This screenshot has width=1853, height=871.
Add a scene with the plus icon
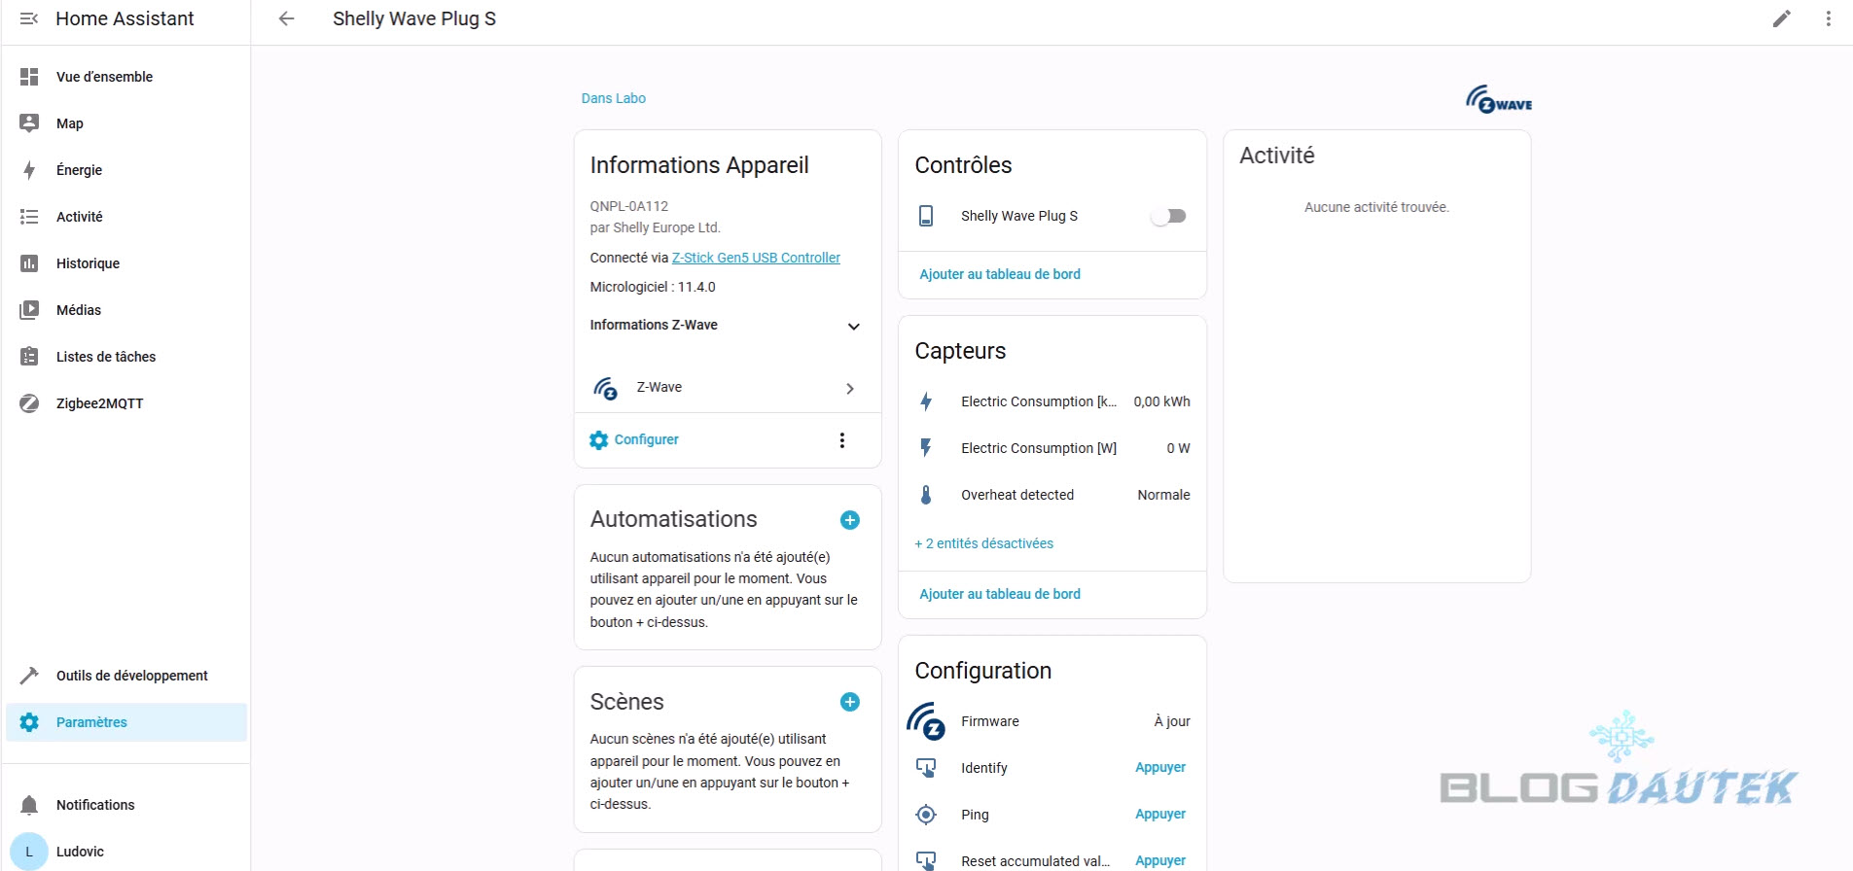849,702
